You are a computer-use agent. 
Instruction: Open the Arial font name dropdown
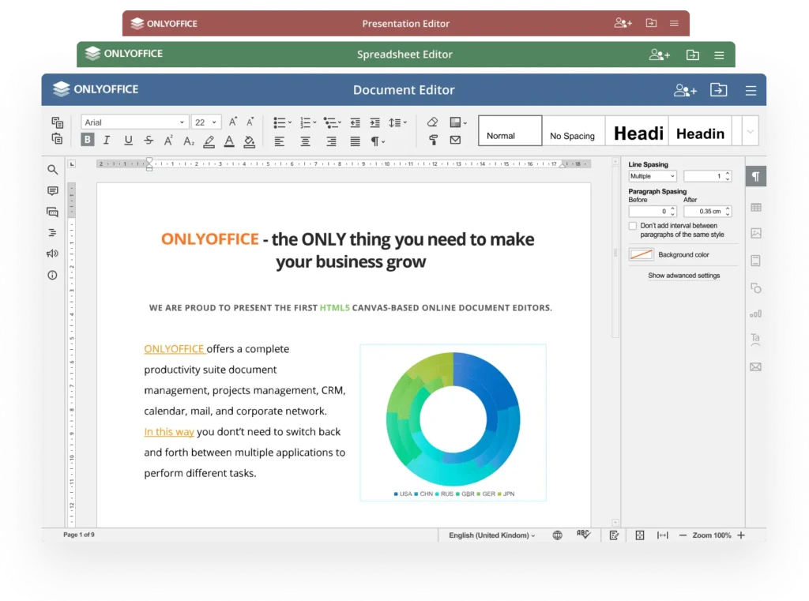[134, 122]
